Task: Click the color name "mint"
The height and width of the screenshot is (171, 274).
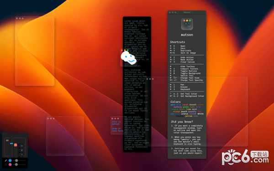Action: [x=195, y=109]
